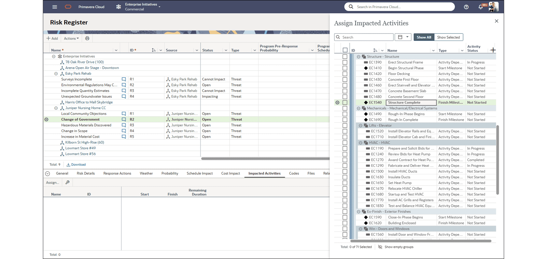This screenshot has height=259, width=547.
Task: Open the hamburger navigation menu
Action: click(x=55, y=7)
